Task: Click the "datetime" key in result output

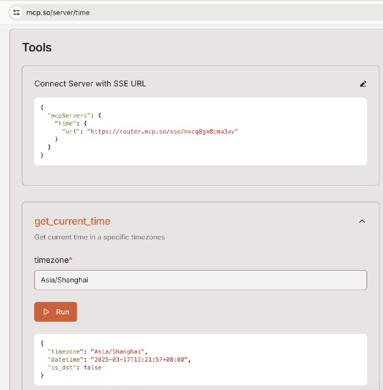Action: [x=65, y=359]
